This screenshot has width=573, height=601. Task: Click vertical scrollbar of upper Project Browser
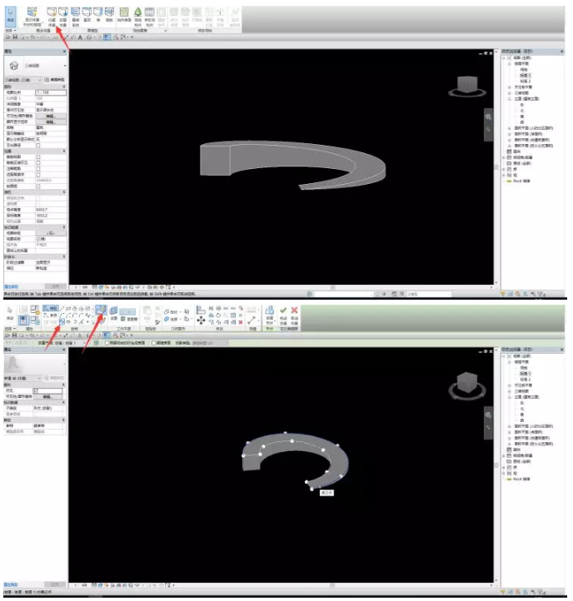[x=496, y=167]
